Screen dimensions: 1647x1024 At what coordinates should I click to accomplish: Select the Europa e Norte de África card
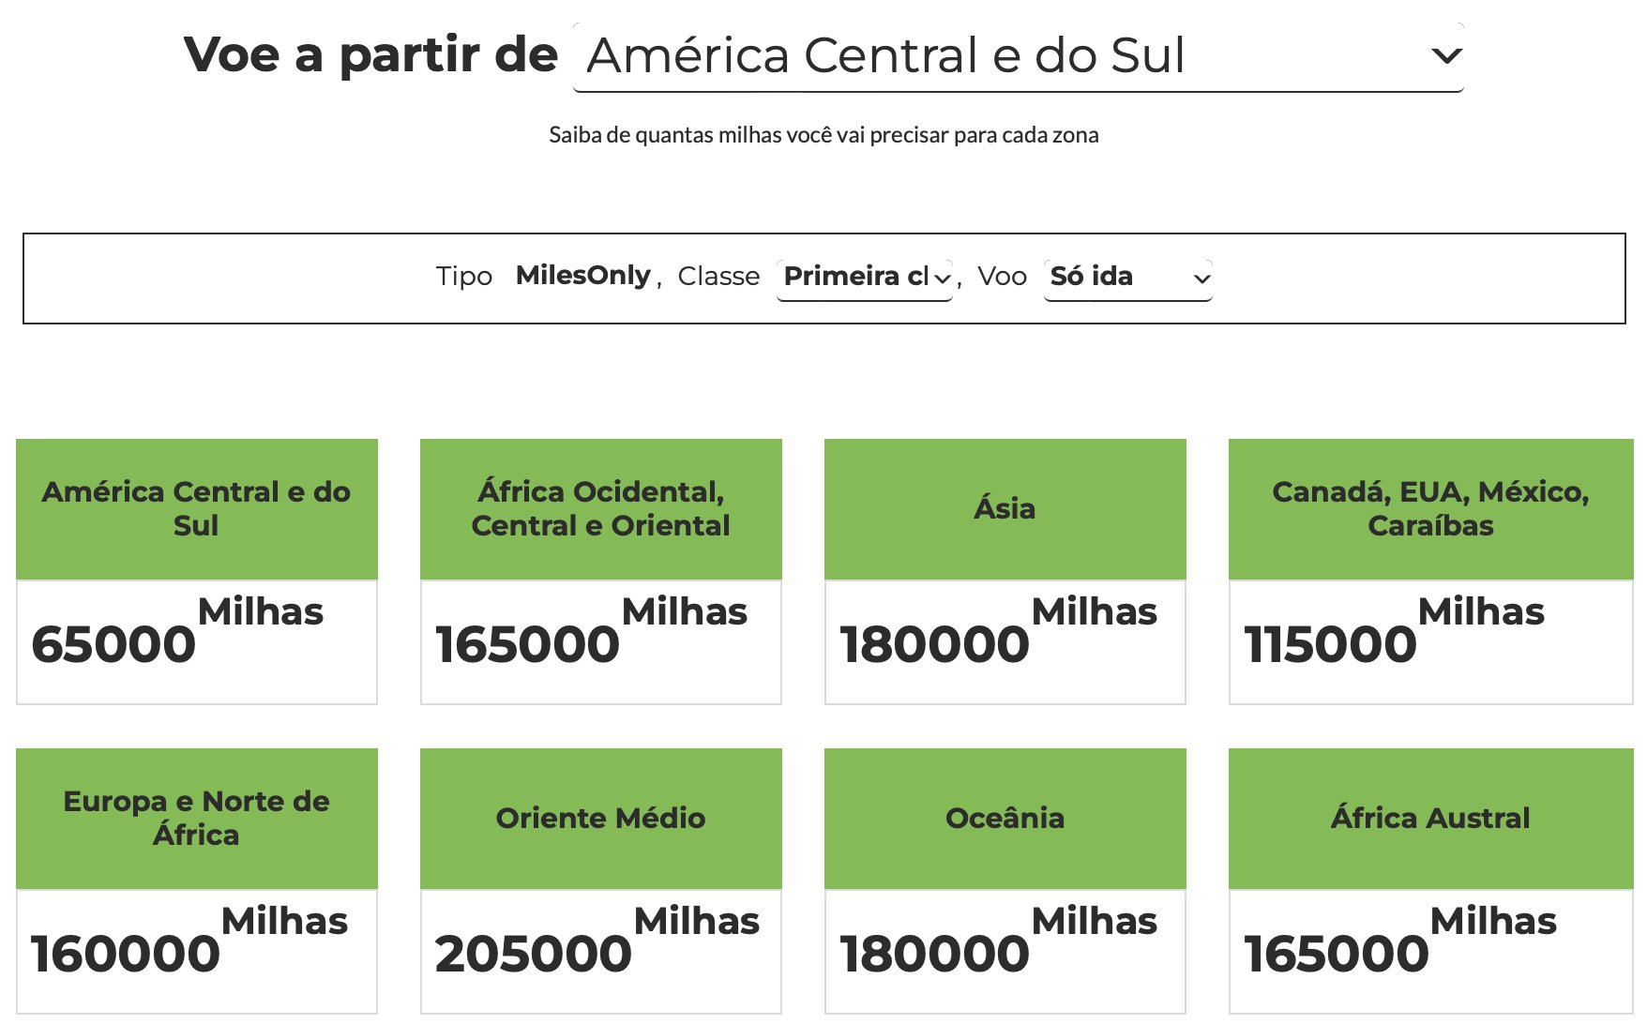tap(197, 881)
